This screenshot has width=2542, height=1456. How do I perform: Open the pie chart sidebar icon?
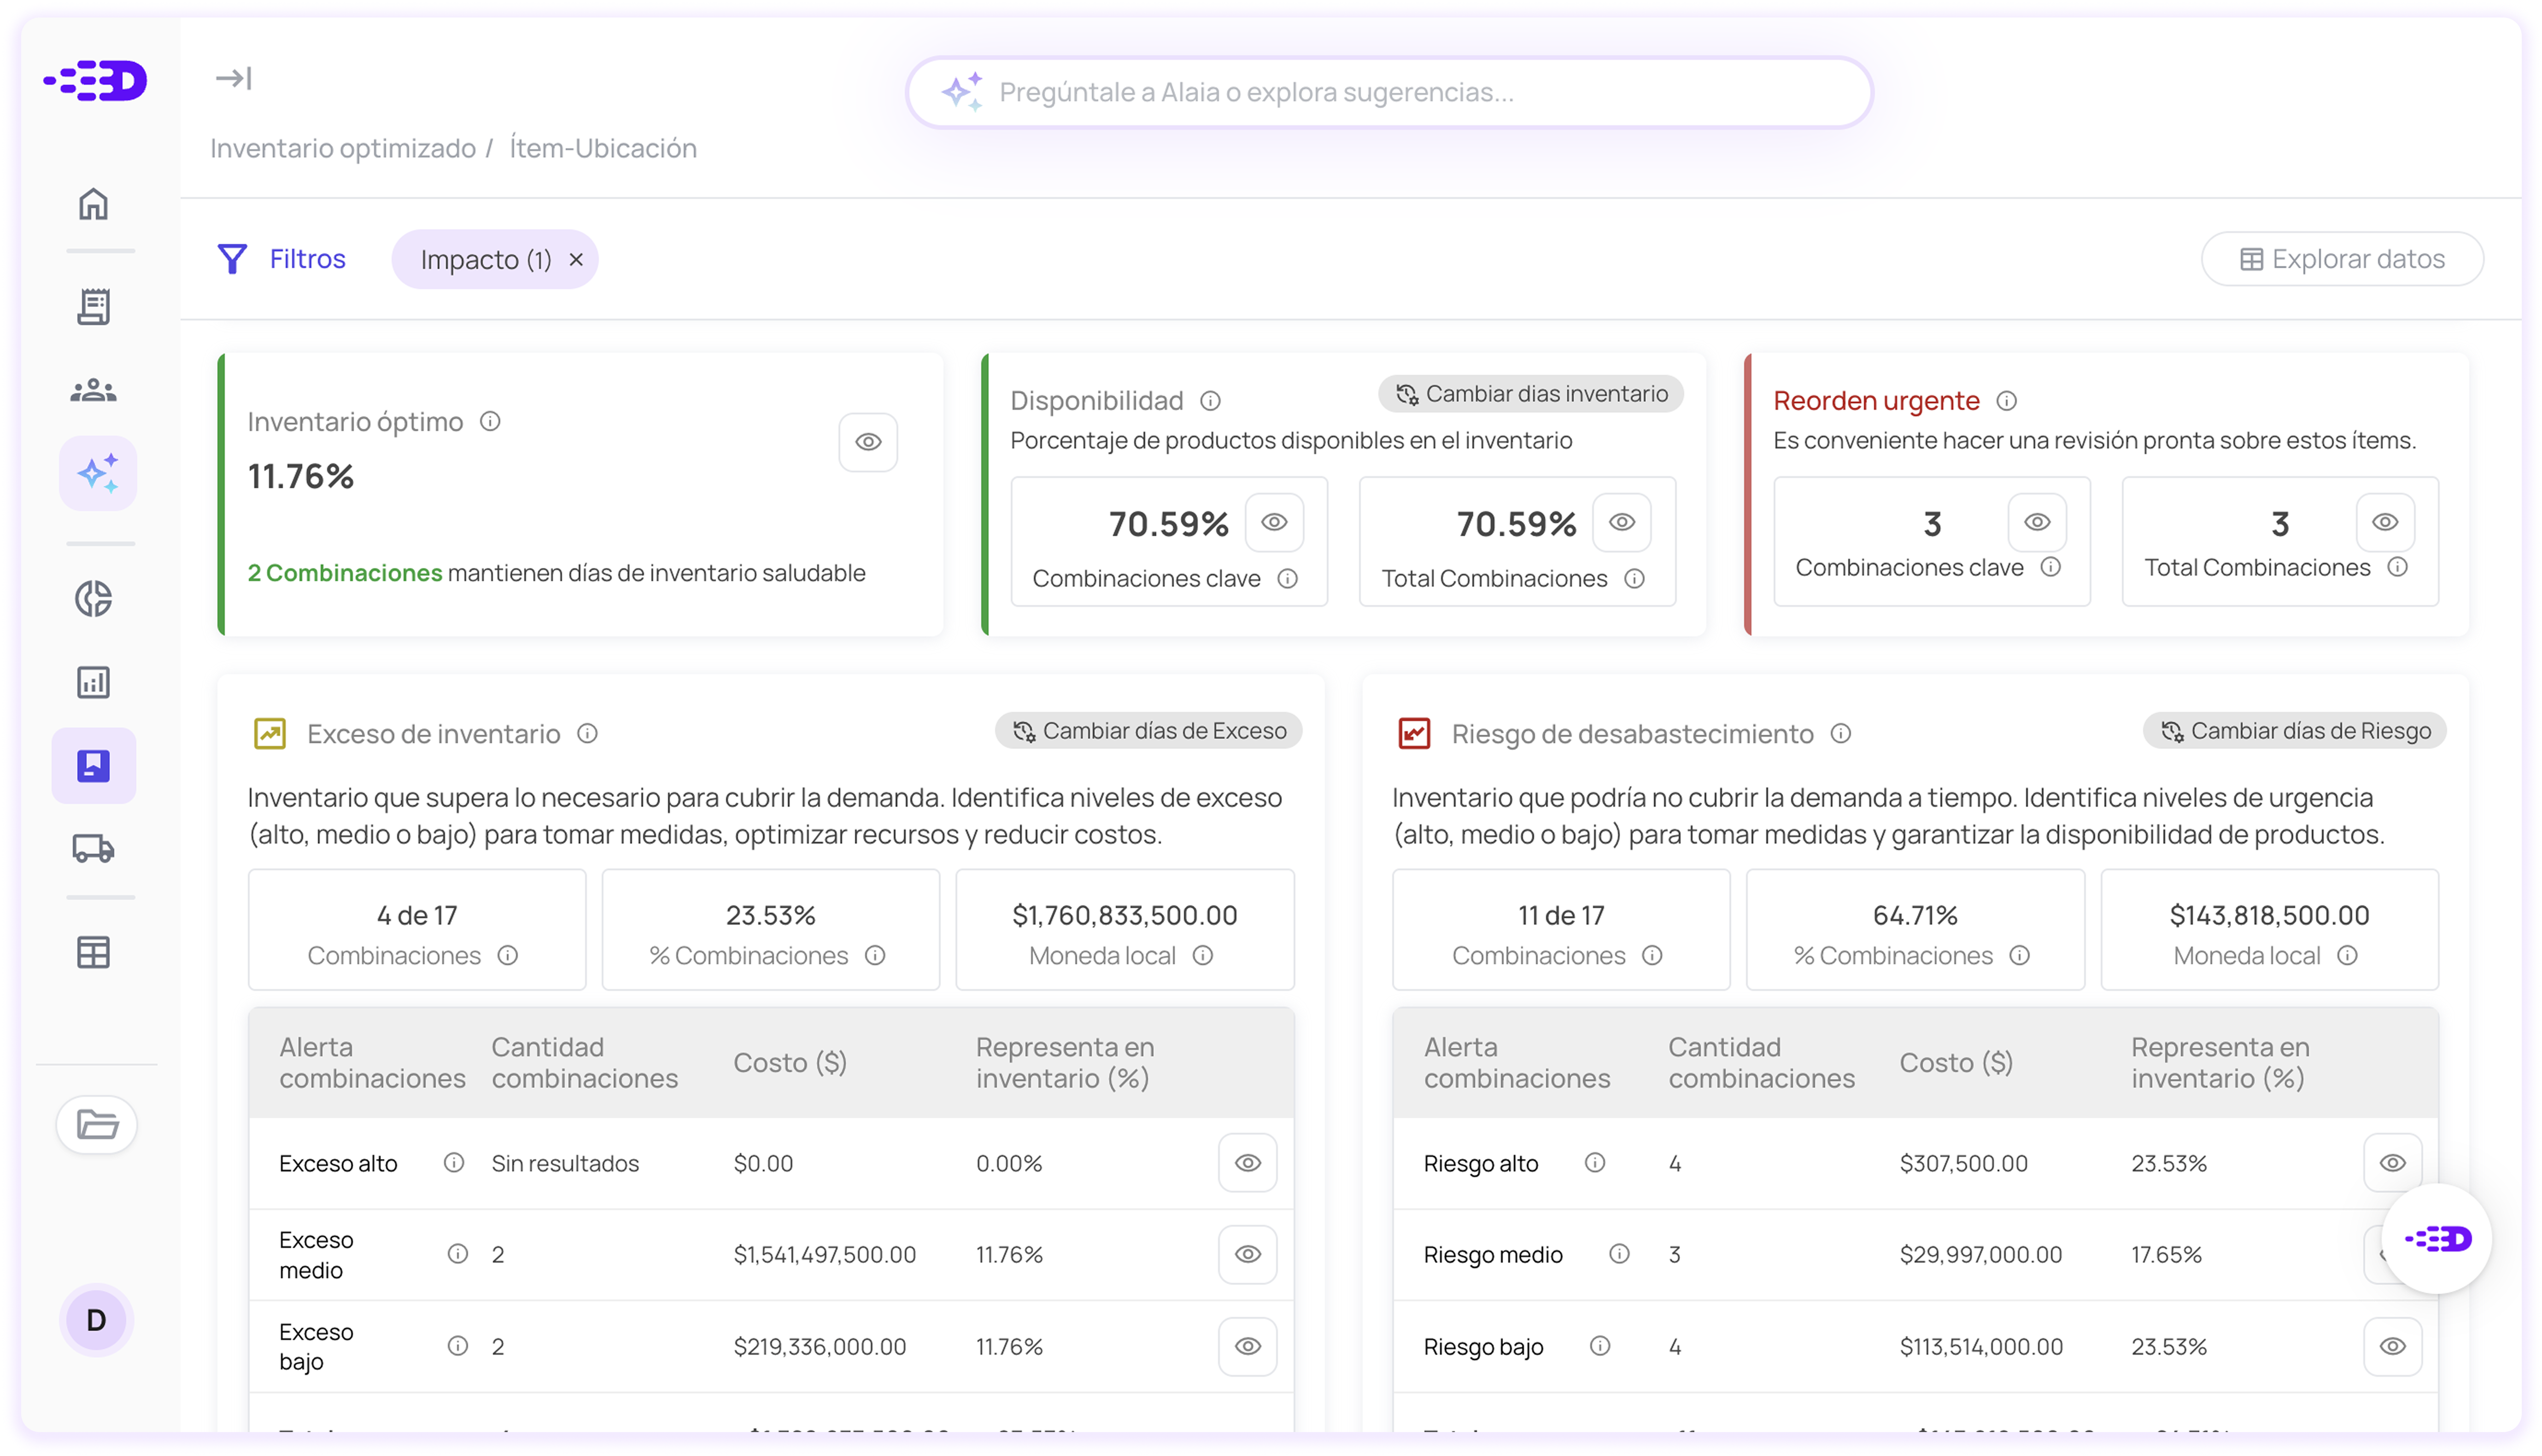(93, 599)
